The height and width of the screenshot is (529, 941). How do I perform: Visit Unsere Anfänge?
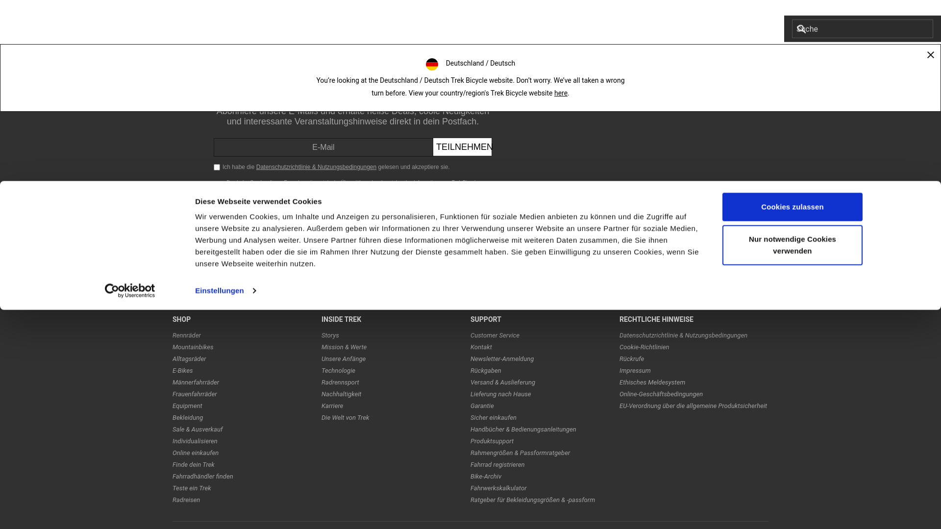tap(343, 359)
